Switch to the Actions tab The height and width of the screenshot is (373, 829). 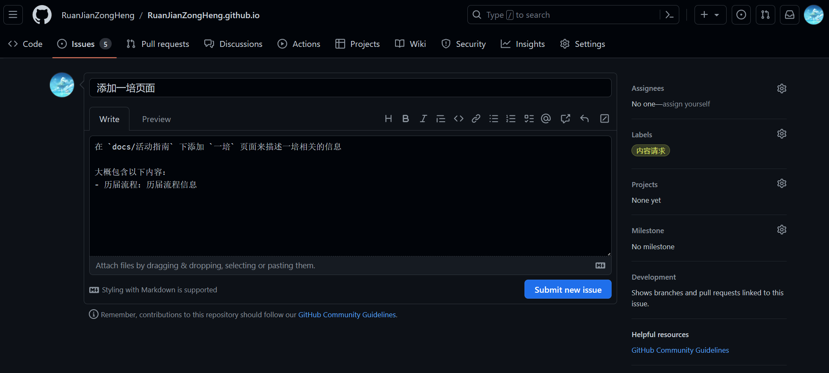click(299, 44)
